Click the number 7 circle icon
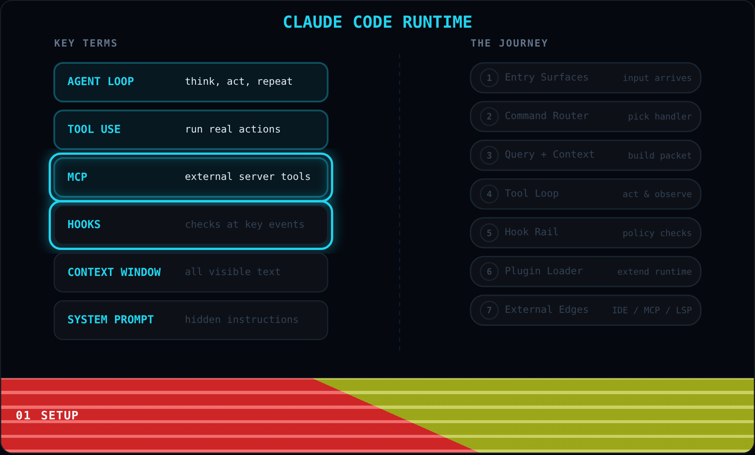The image size is (755, 455). point(489,310)
